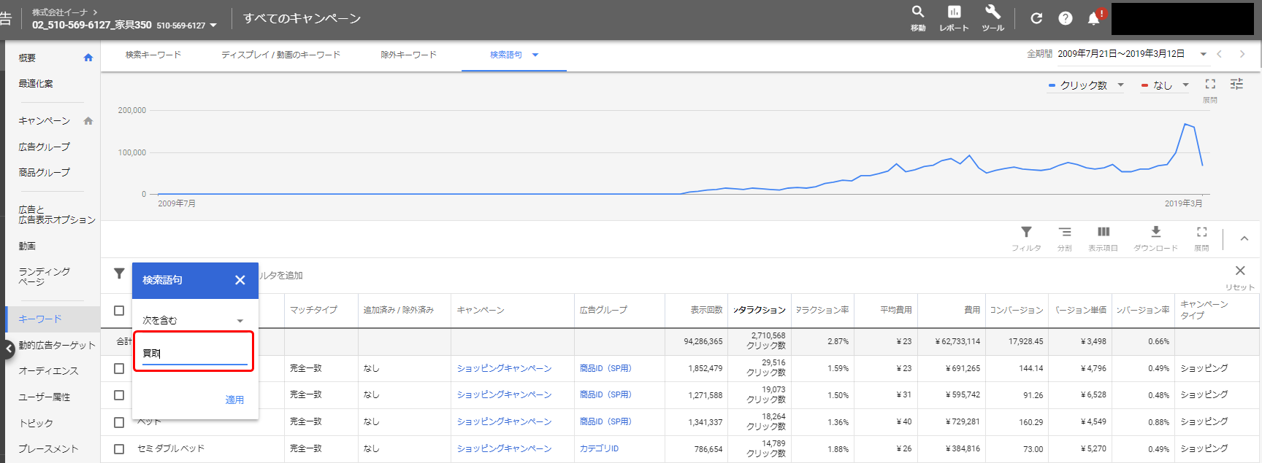Screen dimensions: 1262x463
Task: Check the セミダブルベッド row checkbox
Action: click(x=119, y=449)
